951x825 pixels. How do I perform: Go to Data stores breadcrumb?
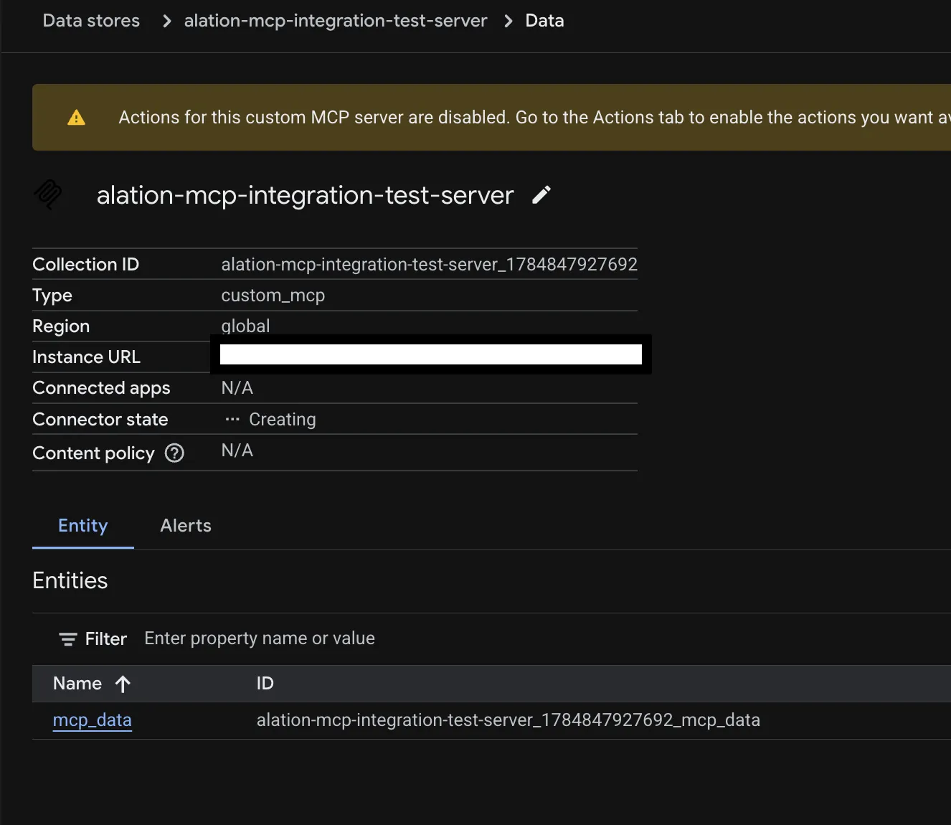(91, 21)
